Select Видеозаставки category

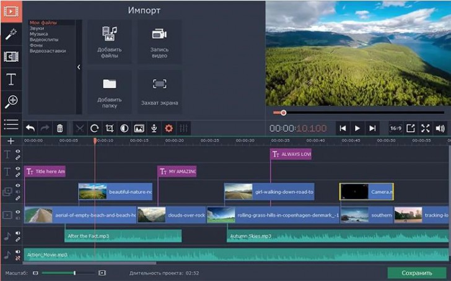coord(48,51)
